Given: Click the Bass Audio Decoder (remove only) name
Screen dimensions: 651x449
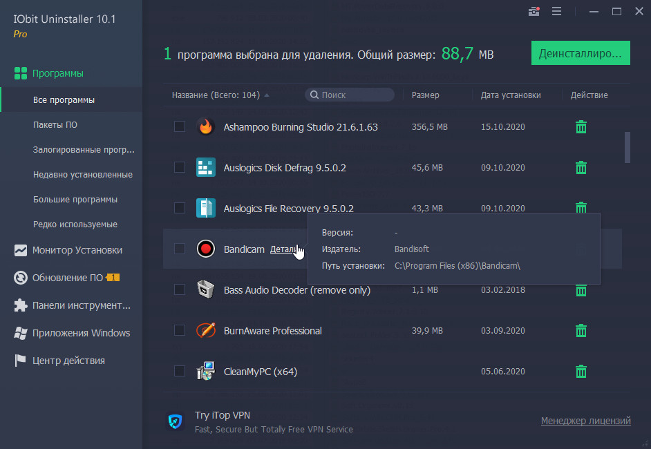Looking at the screenshot, I should coord(297,290).
